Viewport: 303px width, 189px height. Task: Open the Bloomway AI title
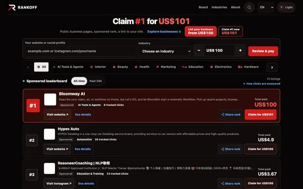coord(72,94)
